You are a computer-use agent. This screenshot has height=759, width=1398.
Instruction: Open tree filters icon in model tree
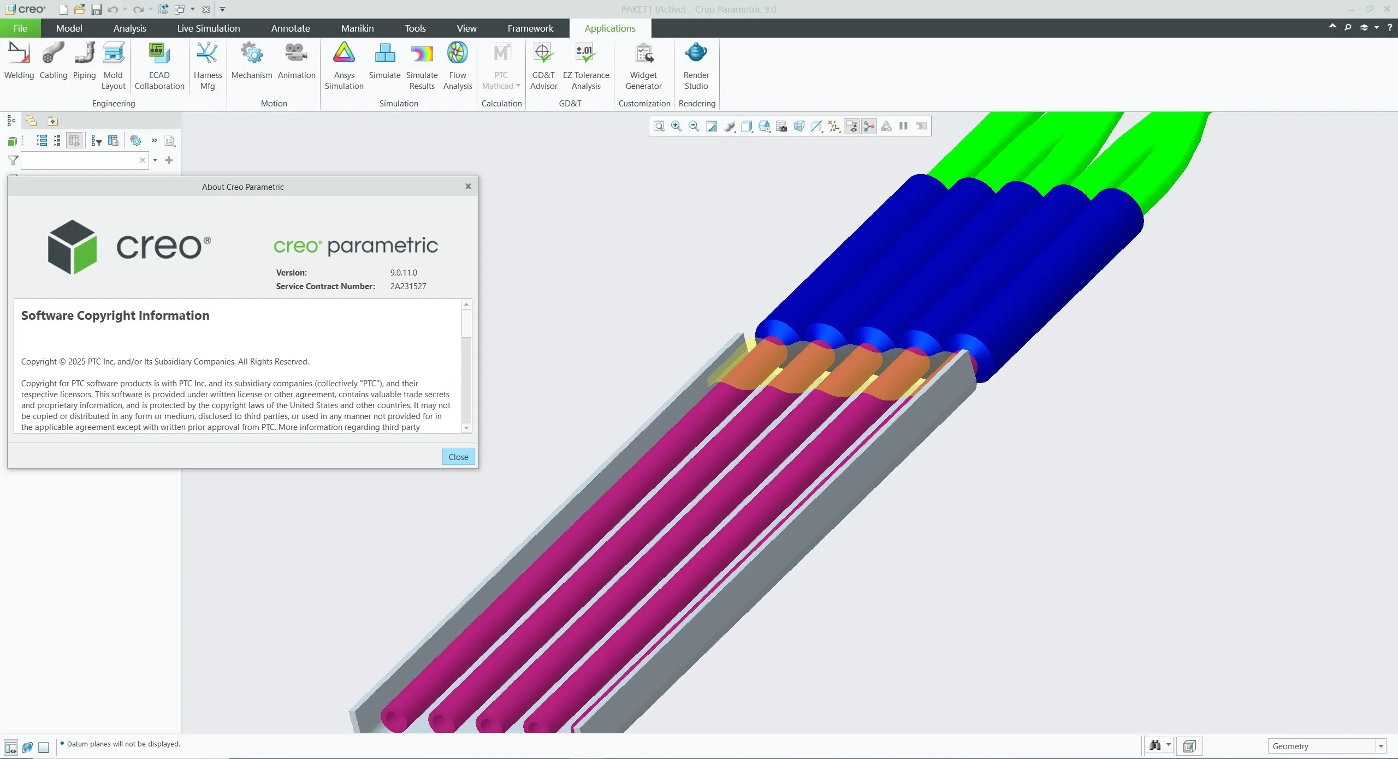click(97, 141)
